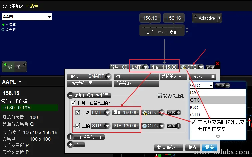Viewport: 252px width, 157px height.
Task: Enable 允许盘前交易 checkbox
Action: coord(193,129)
